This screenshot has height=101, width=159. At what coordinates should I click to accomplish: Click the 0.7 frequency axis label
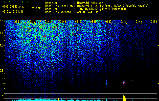(x=2, y=83)
